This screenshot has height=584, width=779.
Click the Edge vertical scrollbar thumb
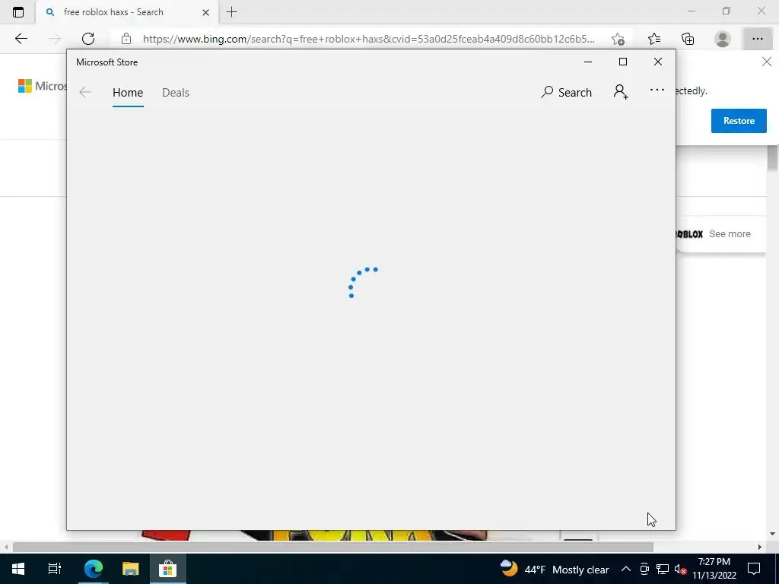click(773, 159)
